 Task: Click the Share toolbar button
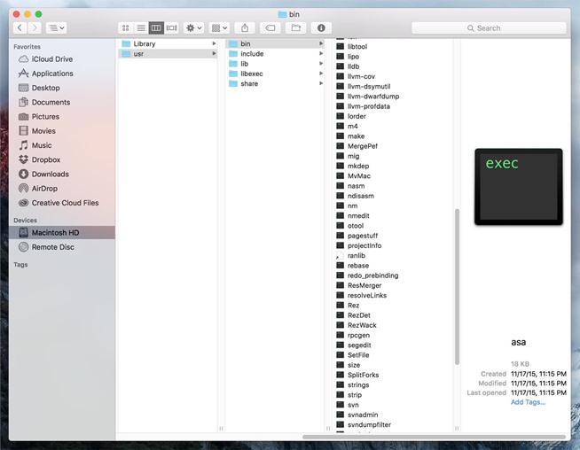(x=245, y=28)
